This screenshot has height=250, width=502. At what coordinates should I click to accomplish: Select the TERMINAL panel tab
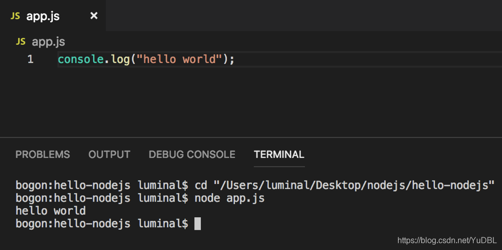click(279, 155)
